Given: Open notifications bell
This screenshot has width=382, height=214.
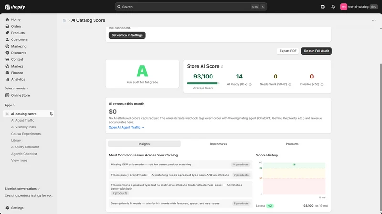Looking at the screenshot, I should [x=333, y=7].
